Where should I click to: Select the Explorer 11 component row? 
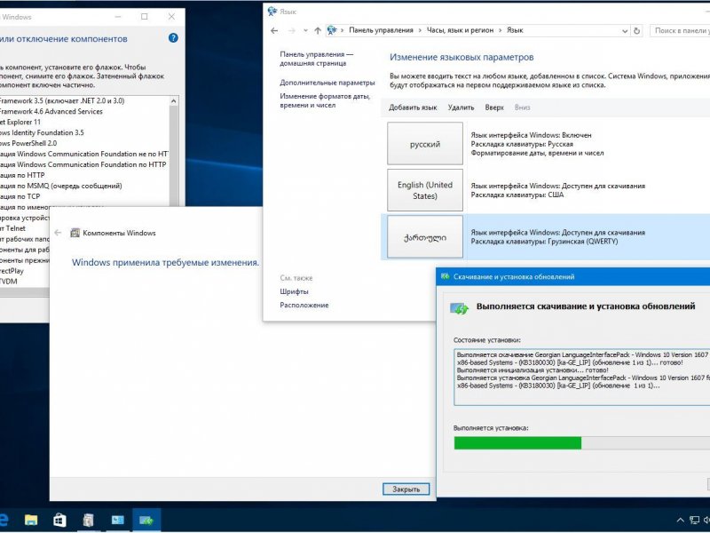tap(20, 122)
